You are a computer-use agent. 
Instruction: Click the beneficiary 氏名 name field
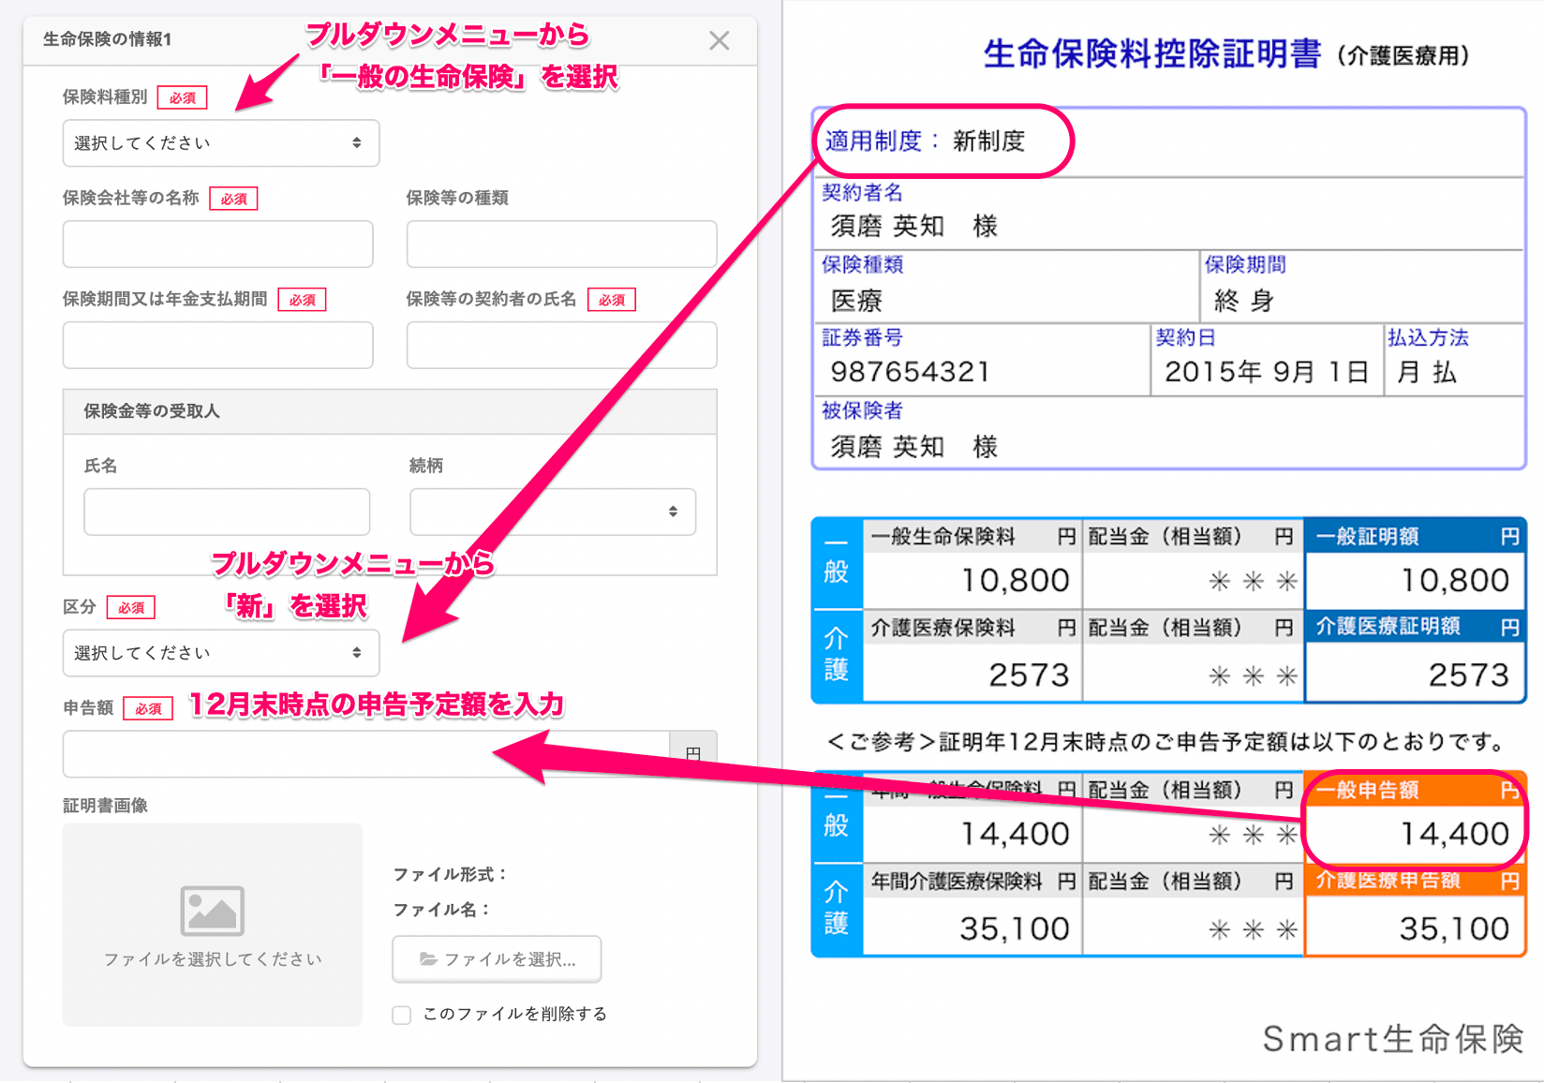click(226, 512)
